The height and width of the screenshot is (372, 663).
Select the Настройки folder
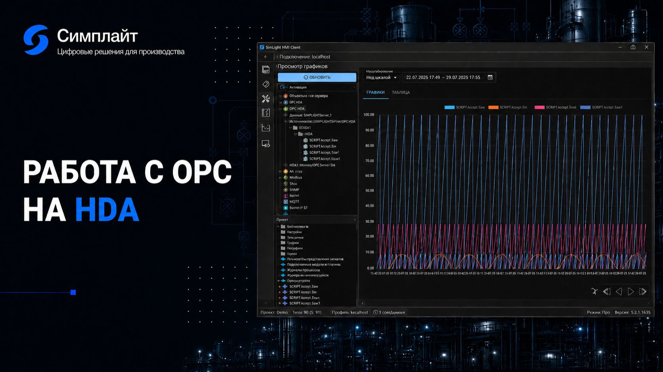(x=294, y=232)
